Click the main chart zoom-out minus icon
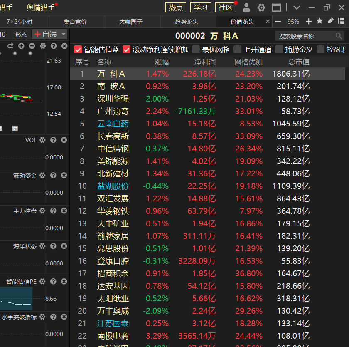 pos(31,46)
